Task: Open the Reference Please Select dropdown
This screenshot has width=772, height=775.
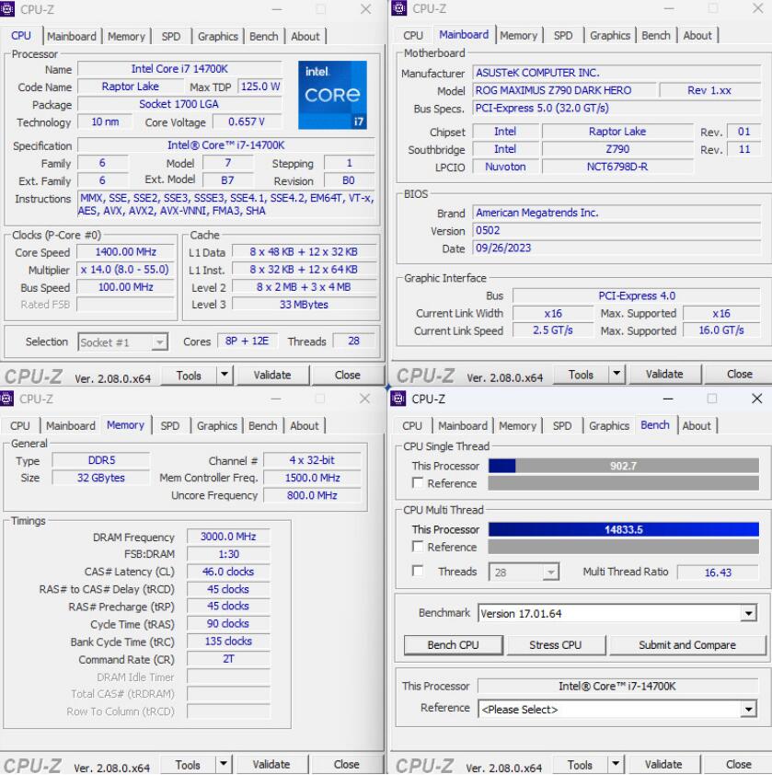Action: [749, 708]
